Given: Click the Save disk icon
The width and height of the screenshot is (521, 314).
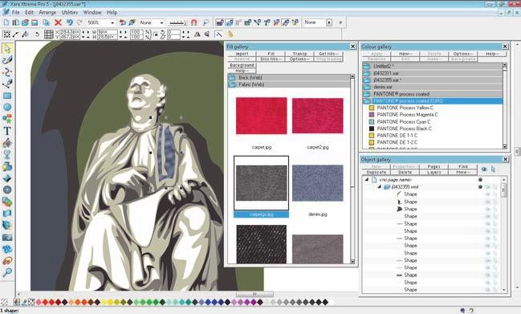Looking at the screenshot, I should pos(35,22).
